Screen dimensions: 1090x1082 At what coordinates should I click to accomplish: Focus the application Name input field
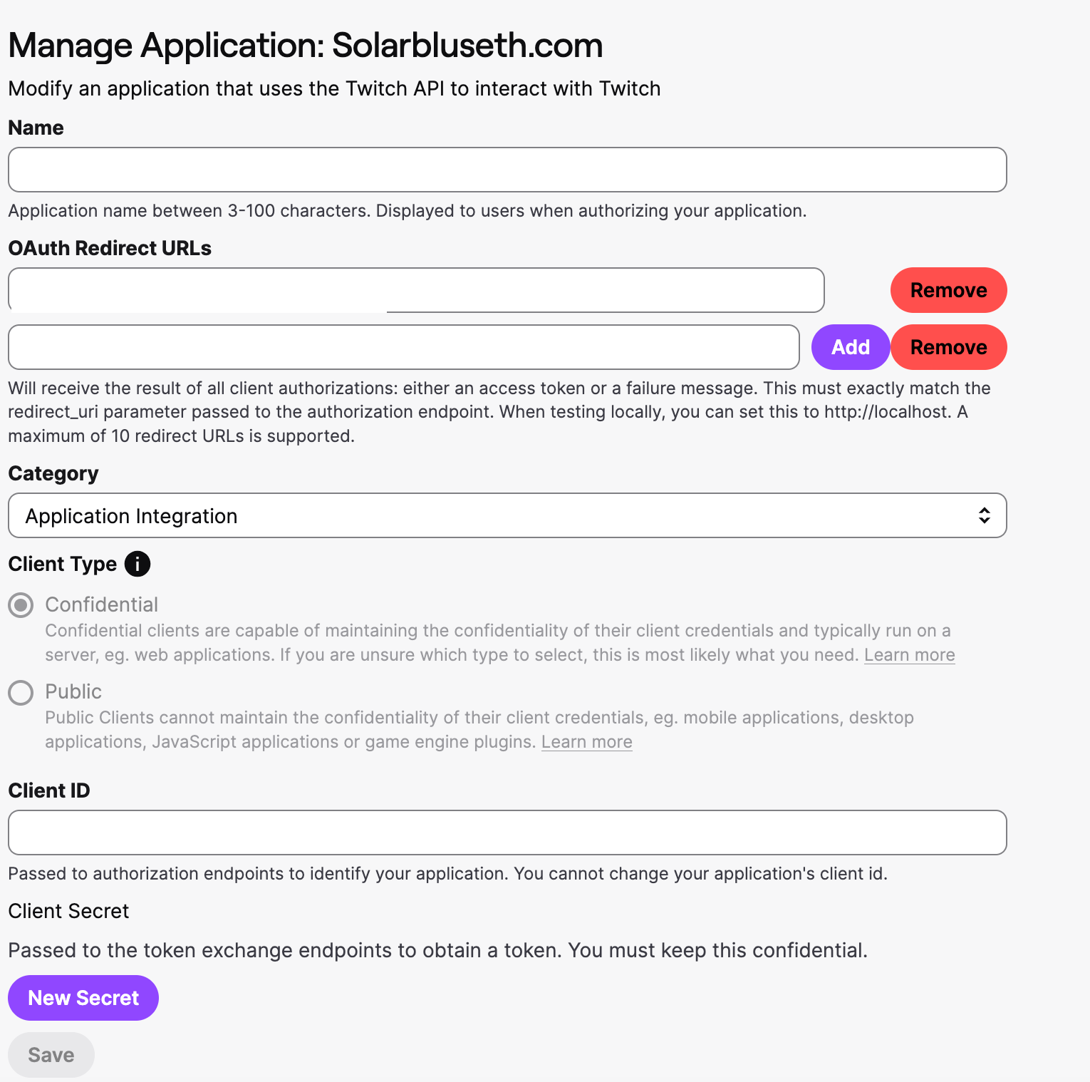pyautogui.click(x=507, y=170)
